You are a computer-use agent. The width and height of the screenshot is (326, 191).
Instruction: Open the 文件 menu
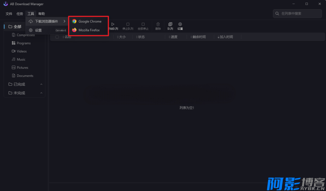[9, 14]
